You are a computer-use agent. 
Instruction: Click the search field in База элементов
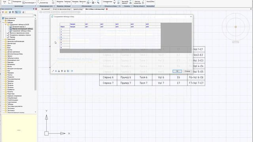pyautogui.click(x=17, y=15)
